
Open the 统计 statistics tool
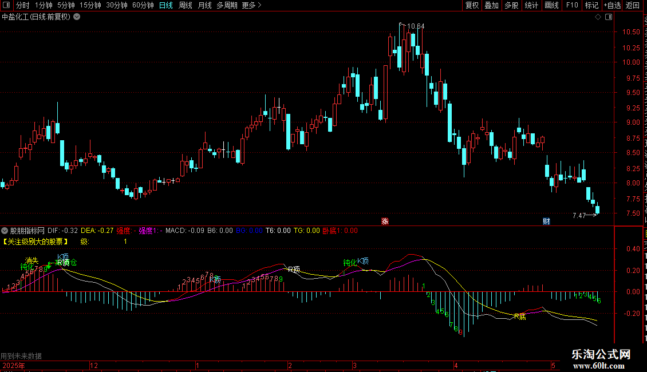coord(531,5)
